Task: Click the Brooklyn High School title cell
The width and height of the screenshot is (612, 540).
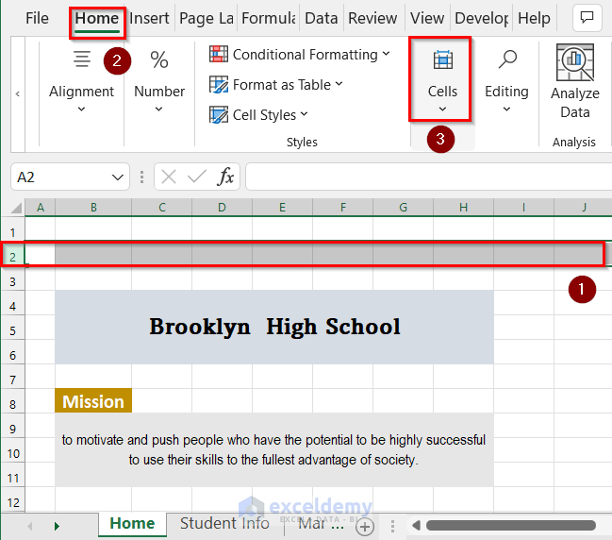Action: click(x=274, y=327)
